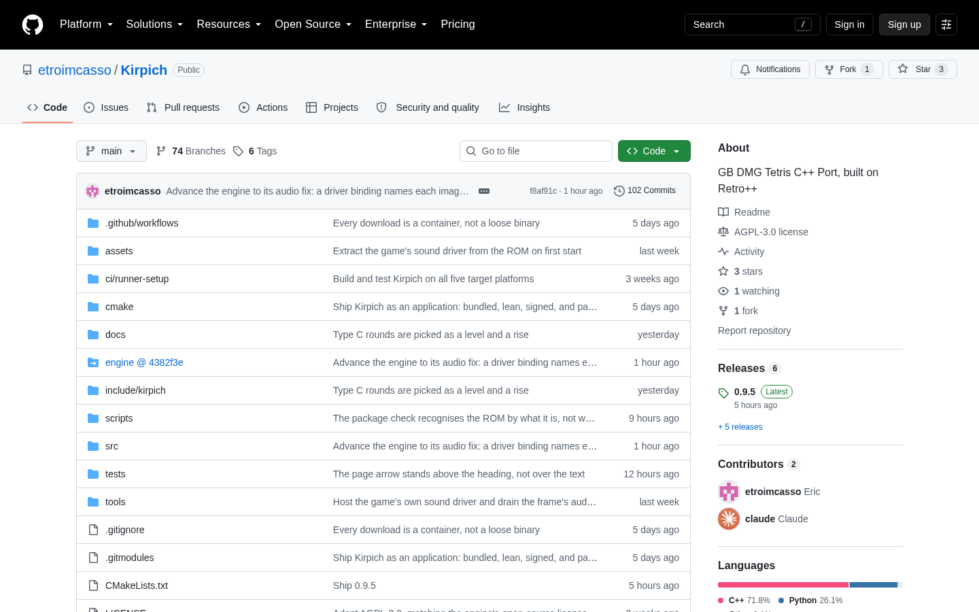Click the release tag icon for 0.9.5
This screenshot has width=979, height=612.
pos(723,393)
